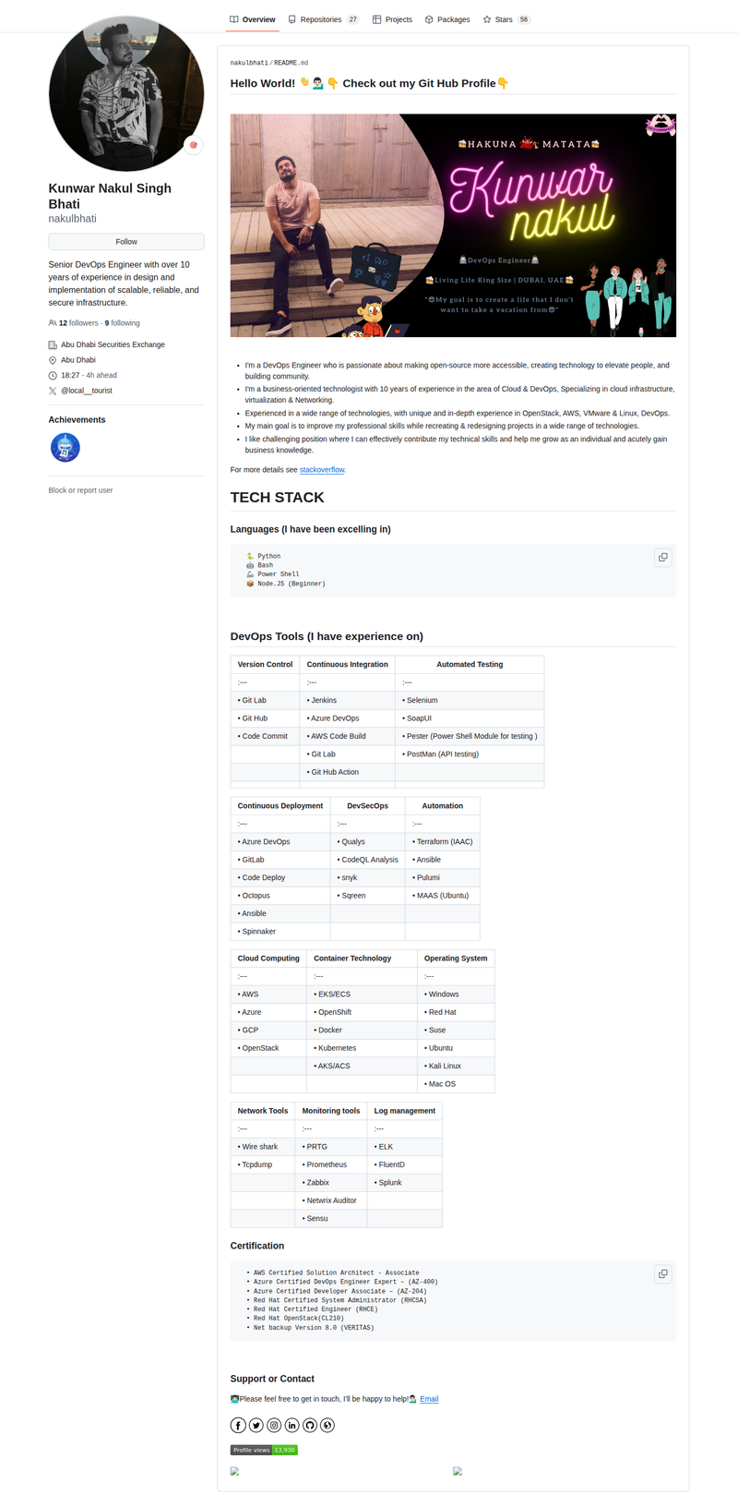Viewport: 738px width, 1507px height.
Task: Open the LinkedIn social icon
Action: coord(292,1425)
